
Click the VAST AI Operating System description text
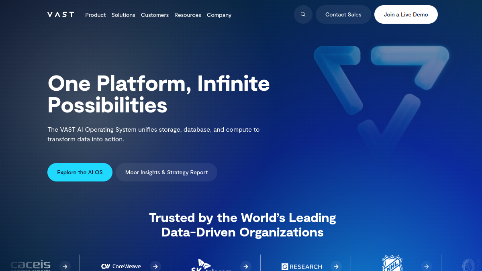point(153,134)
